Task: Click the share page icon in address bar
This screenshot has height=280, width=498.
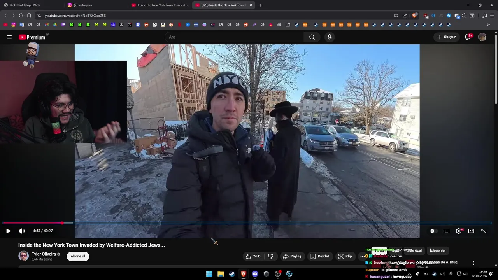Action: tap(405, 16)
